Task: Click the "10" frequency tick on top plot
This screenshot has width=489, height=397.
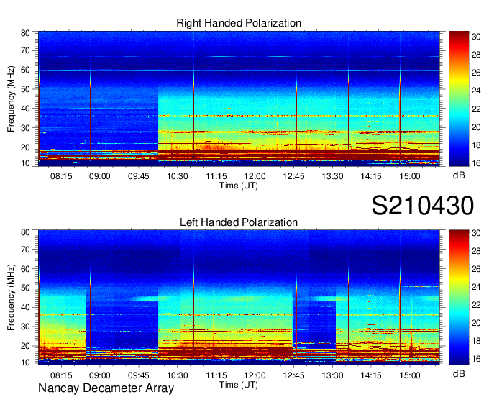Action: click(25, 163)
